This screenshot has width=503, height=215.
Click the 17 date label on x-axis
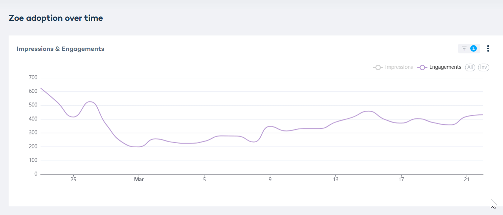point(401,180)
